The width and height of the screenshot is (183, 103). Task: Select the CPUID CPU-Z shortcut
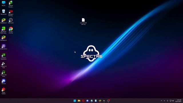[x=3, y=47]
